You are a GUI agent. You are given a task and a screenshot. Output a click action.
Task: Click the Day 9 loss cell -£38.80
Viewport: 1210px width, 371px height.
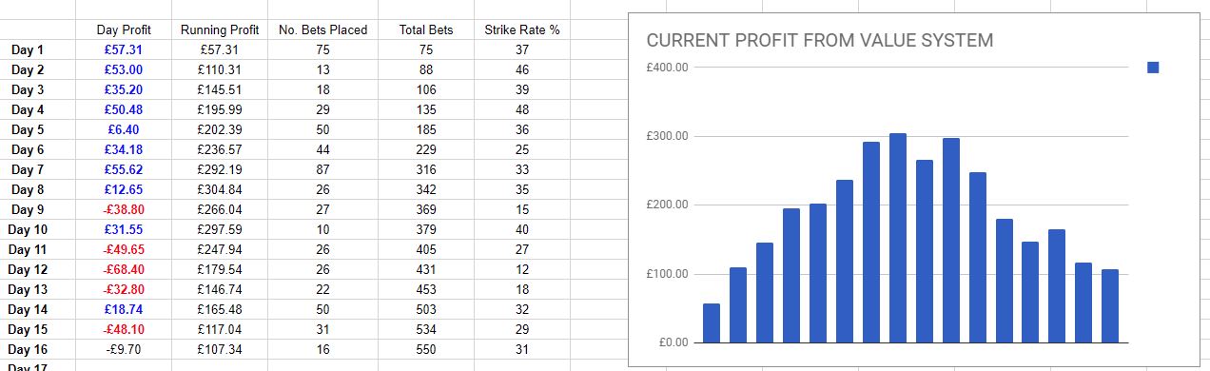(124, 209)
